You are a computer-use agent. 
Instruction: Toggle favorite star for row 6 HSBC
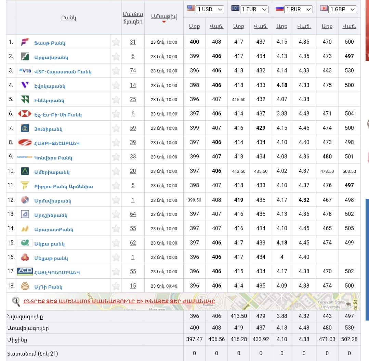pos(116,114)
